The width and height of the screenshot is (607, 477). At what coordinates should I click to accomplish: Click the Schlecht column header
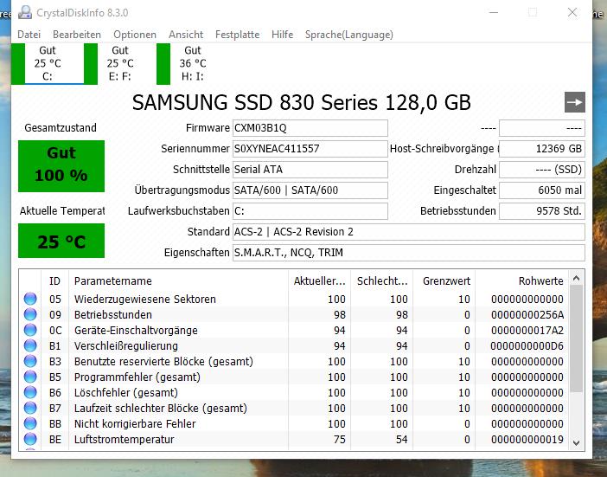(x=381, y=281)
